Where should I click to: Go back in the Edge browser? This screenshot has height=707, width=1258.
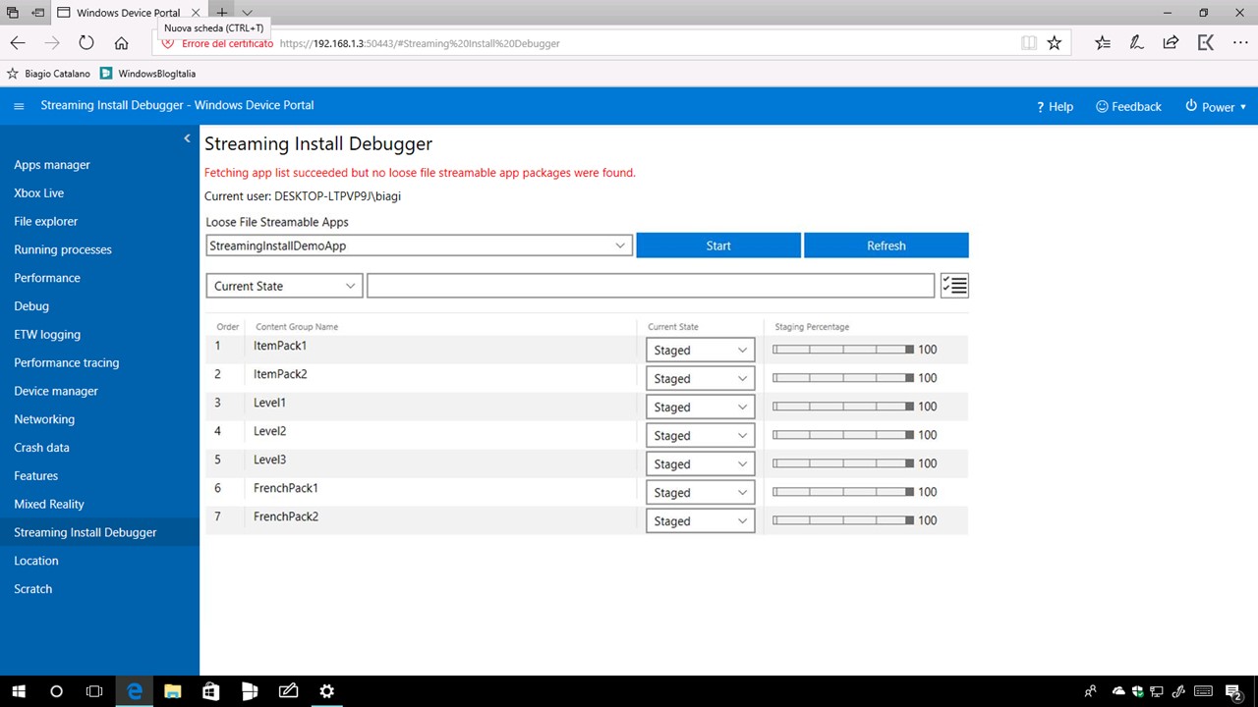(18, 43)
